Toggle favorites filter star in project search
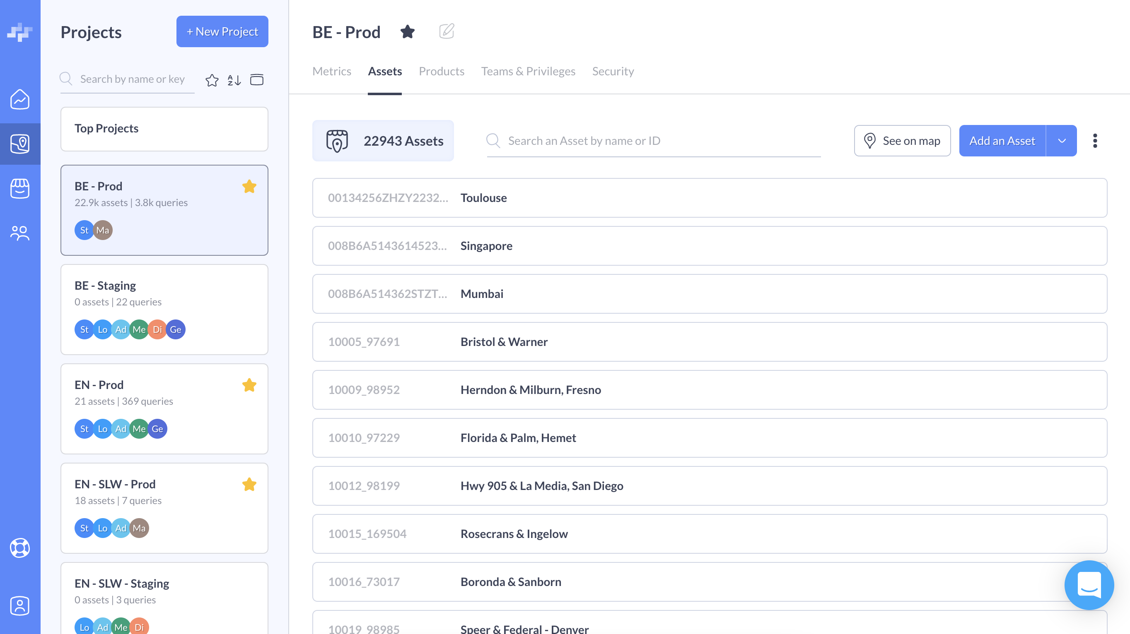Image resolution: width=1130 pixels, height=634 pixels. [x=212, y=80]
